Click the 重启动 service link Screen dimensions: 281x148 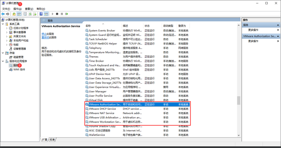(45, 37)
